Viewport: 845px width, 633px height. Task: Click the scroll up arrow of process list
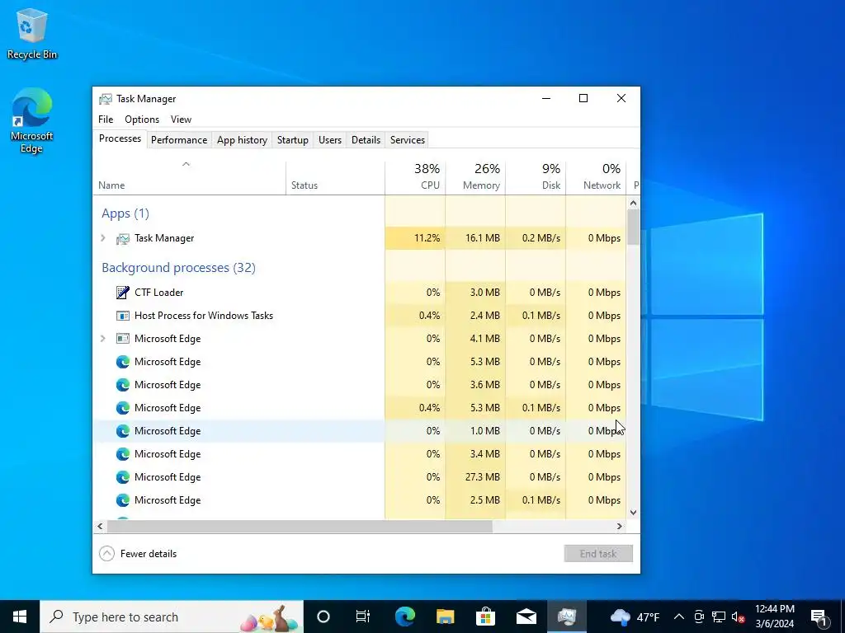click(x=633, y=203)
